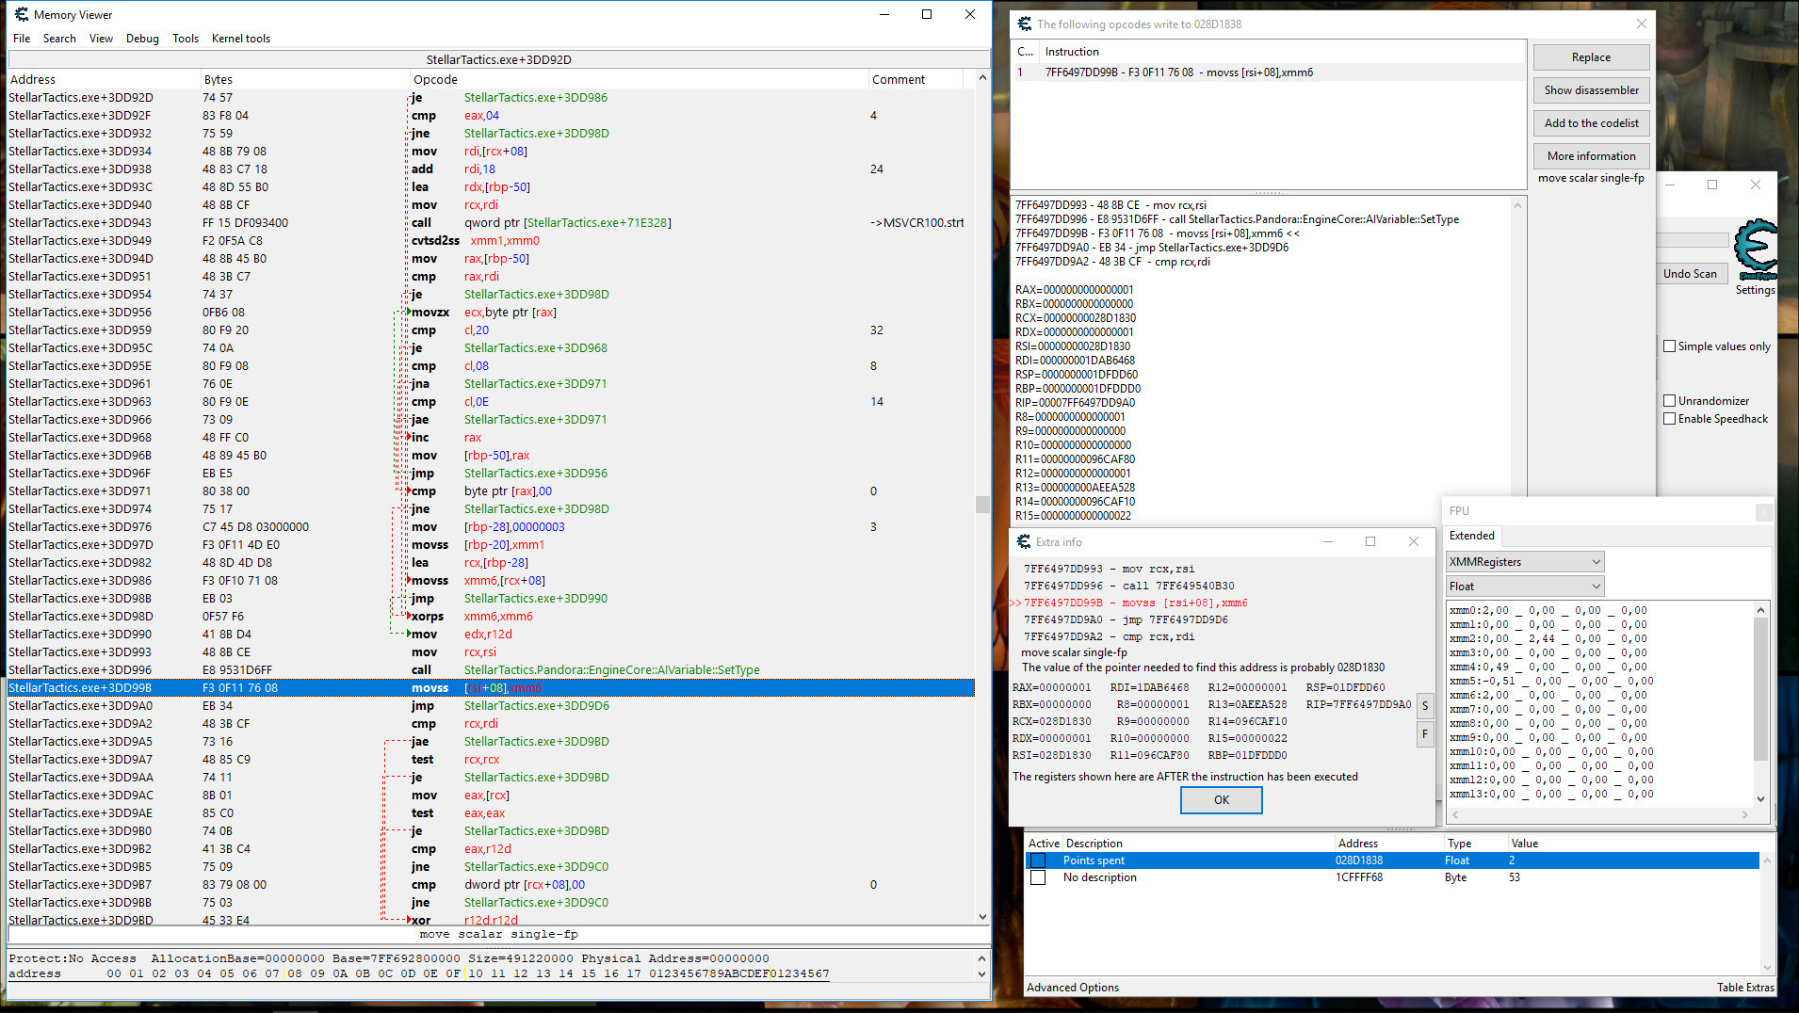1799x1013 pixels.
Task: Click the Show disassembler button
Action: click(1591, 90)
